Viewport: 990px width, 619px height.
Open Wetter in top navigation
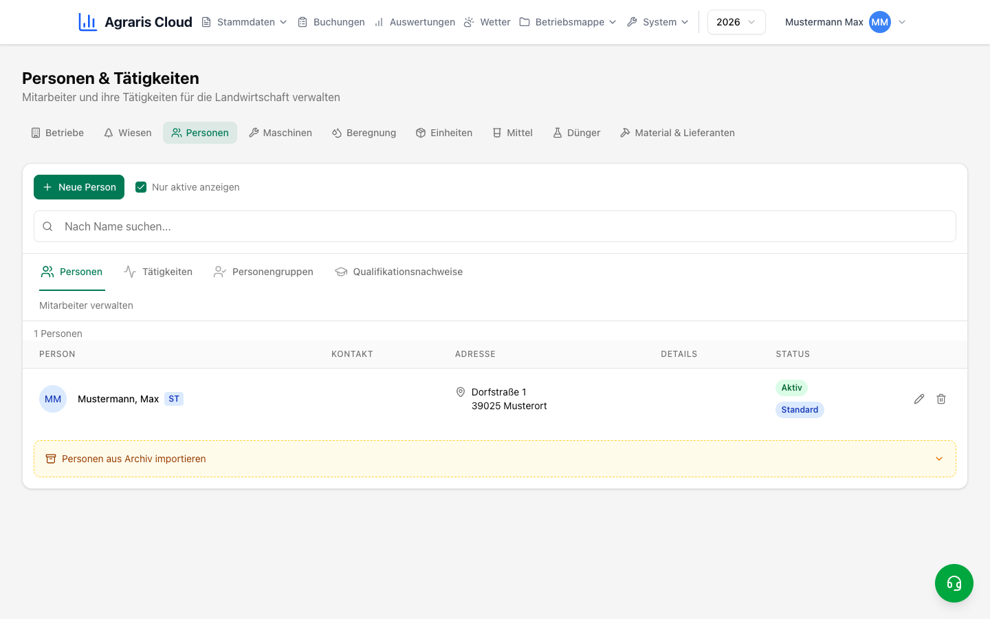tap(487, 22)
